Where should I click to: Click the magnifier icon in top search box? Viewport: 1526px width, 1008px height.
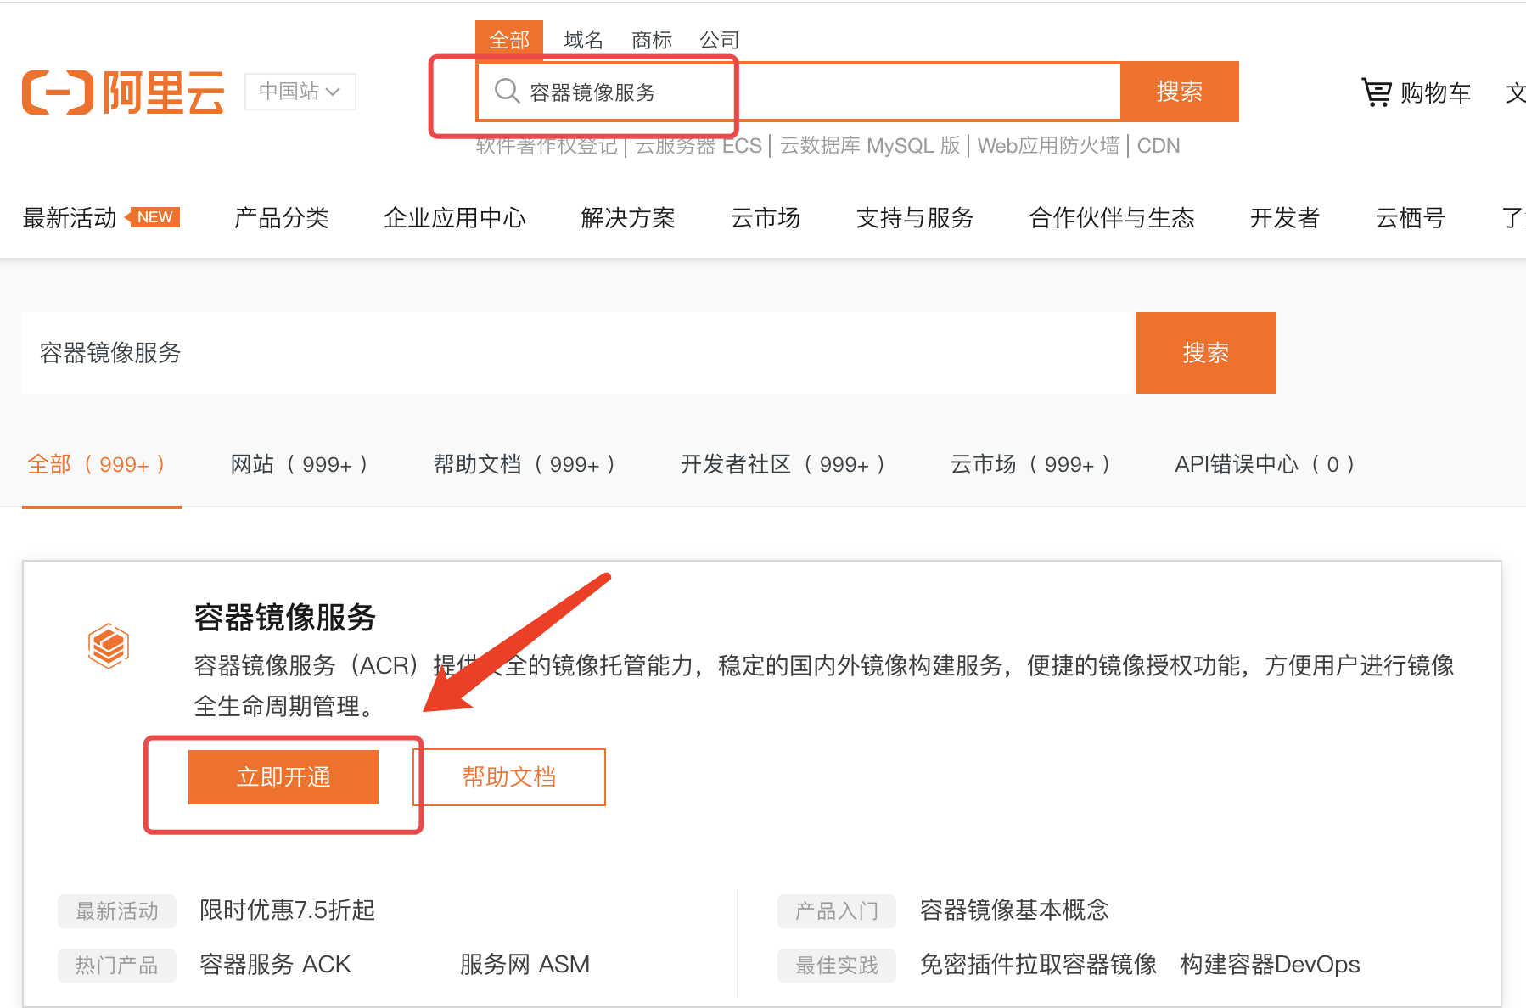[x=507, y=91]
